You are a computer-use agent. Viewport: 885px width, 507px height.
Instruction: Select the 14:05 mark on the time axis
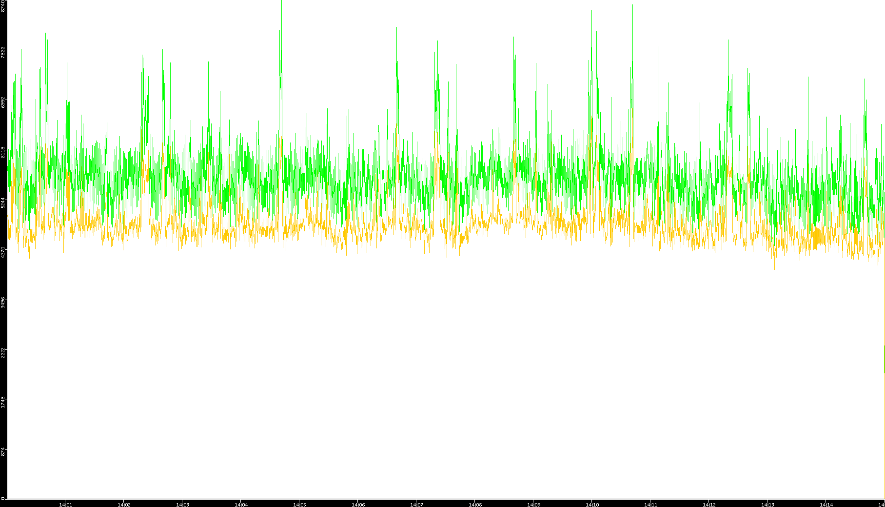click(299, 505)
